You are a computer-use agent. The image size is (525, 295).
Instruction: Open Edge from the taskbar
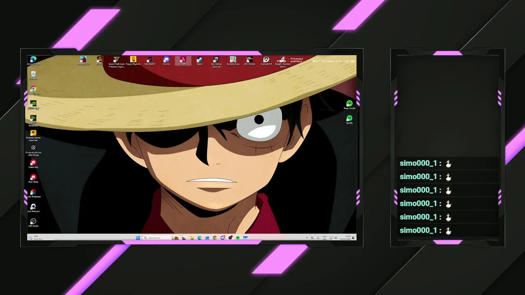[x=199, y=238]
